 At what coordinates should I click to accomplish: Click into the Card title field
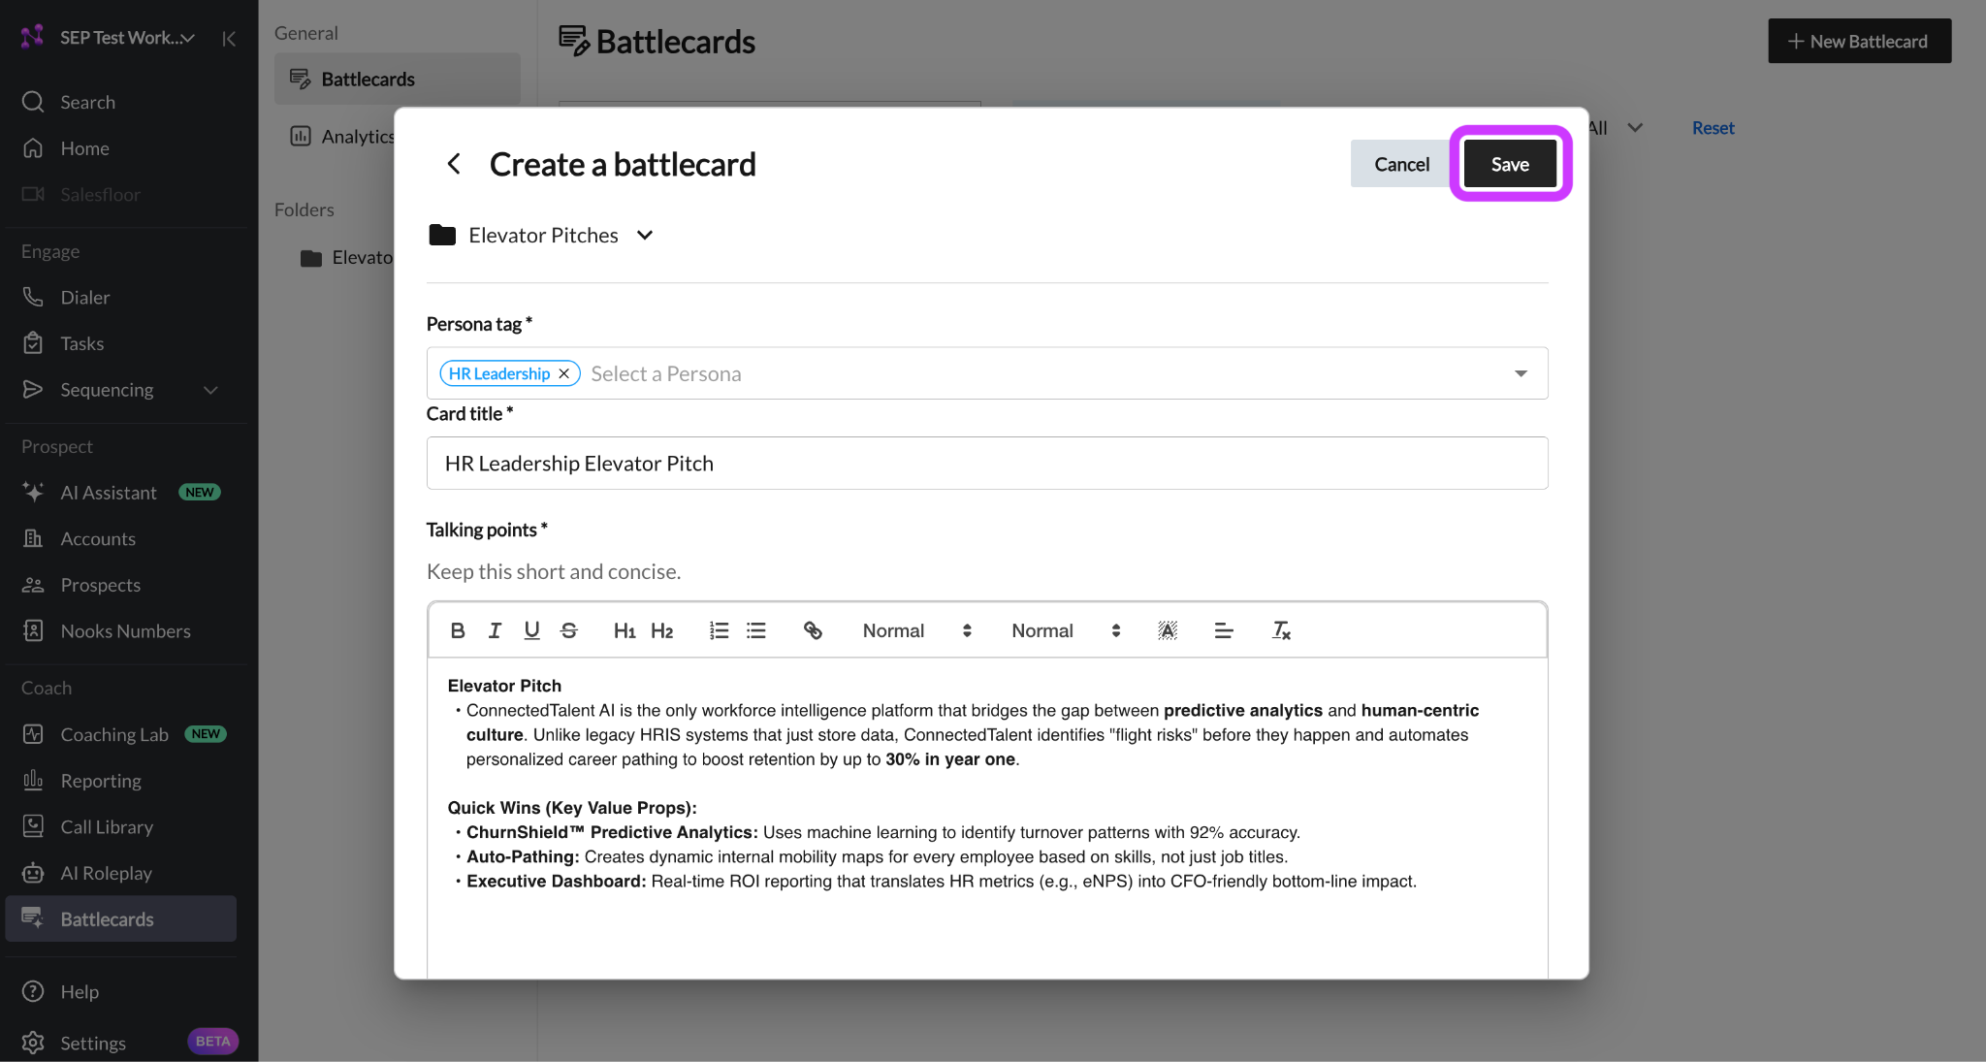[987, 464]
